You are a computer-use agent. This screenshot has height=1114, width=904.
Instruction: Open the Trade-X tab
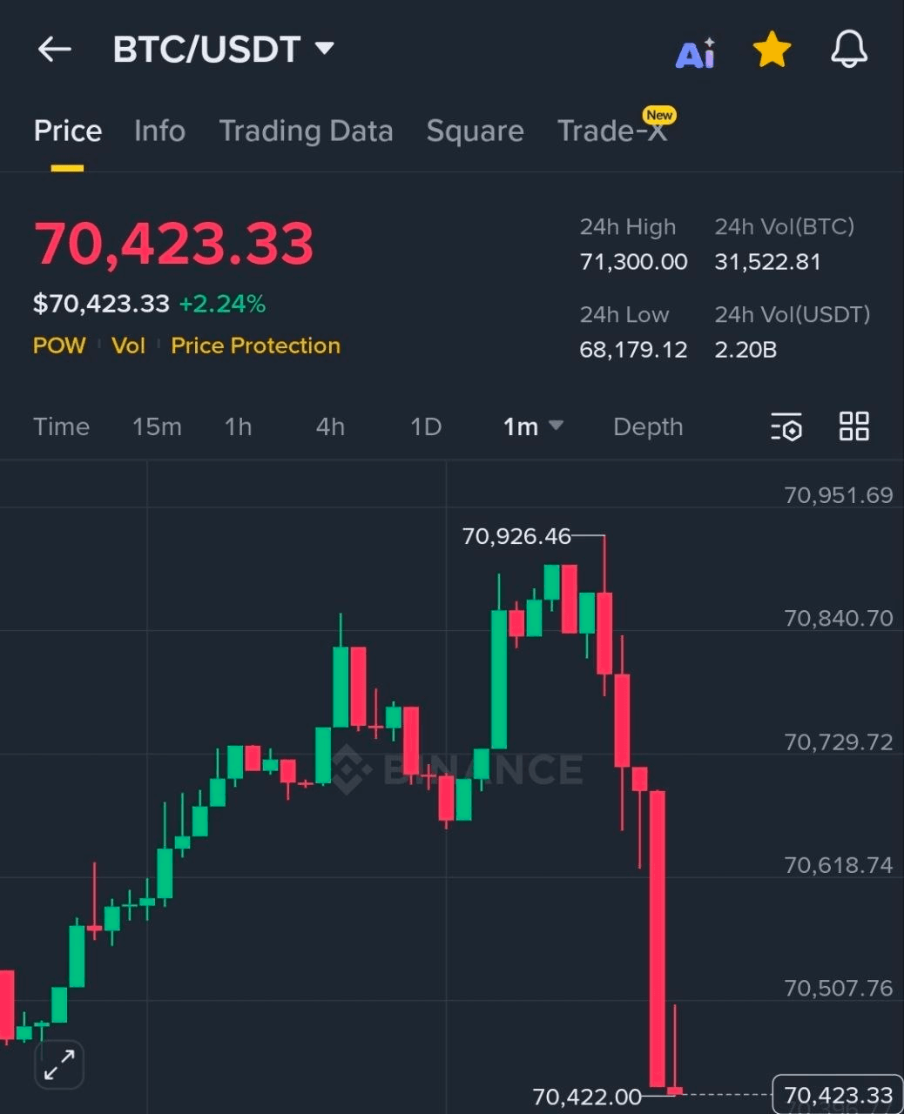[611, 131]
